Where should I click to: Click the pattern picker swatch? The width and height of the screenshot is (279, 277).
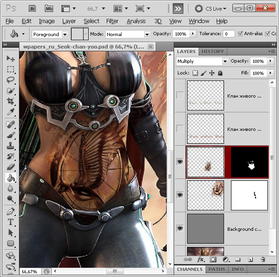(77, 34)
